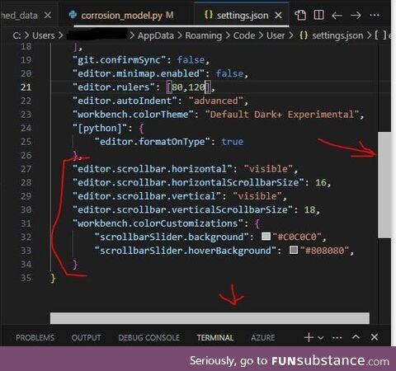396x371 pixels.
Task: Open the #C0C0C0 color swatch picker
Action: coord(266,237)
